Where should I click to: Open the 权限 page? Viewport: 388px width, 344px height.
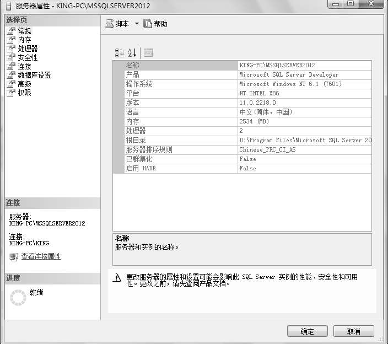[24, 93]
